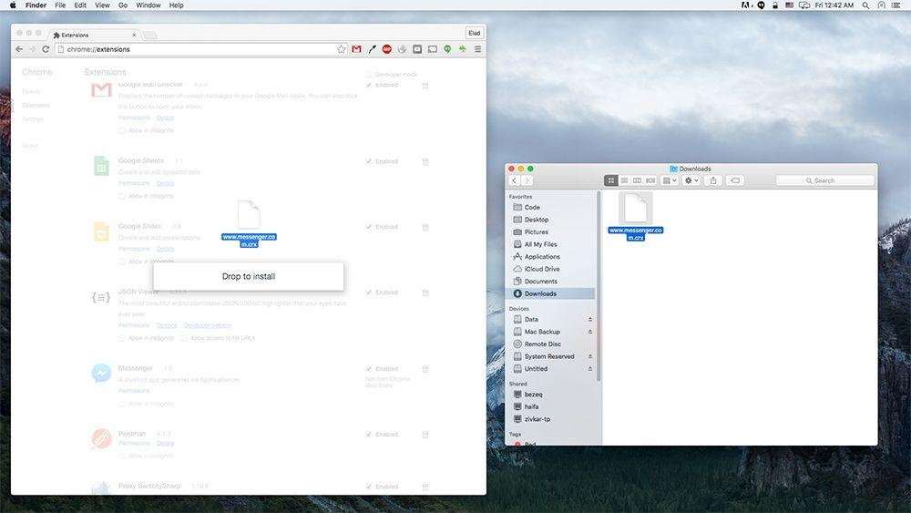This screenshot has width=911, height=513.
Task: Toggle Enabled for Messenger extension
Action: [368, 369]
